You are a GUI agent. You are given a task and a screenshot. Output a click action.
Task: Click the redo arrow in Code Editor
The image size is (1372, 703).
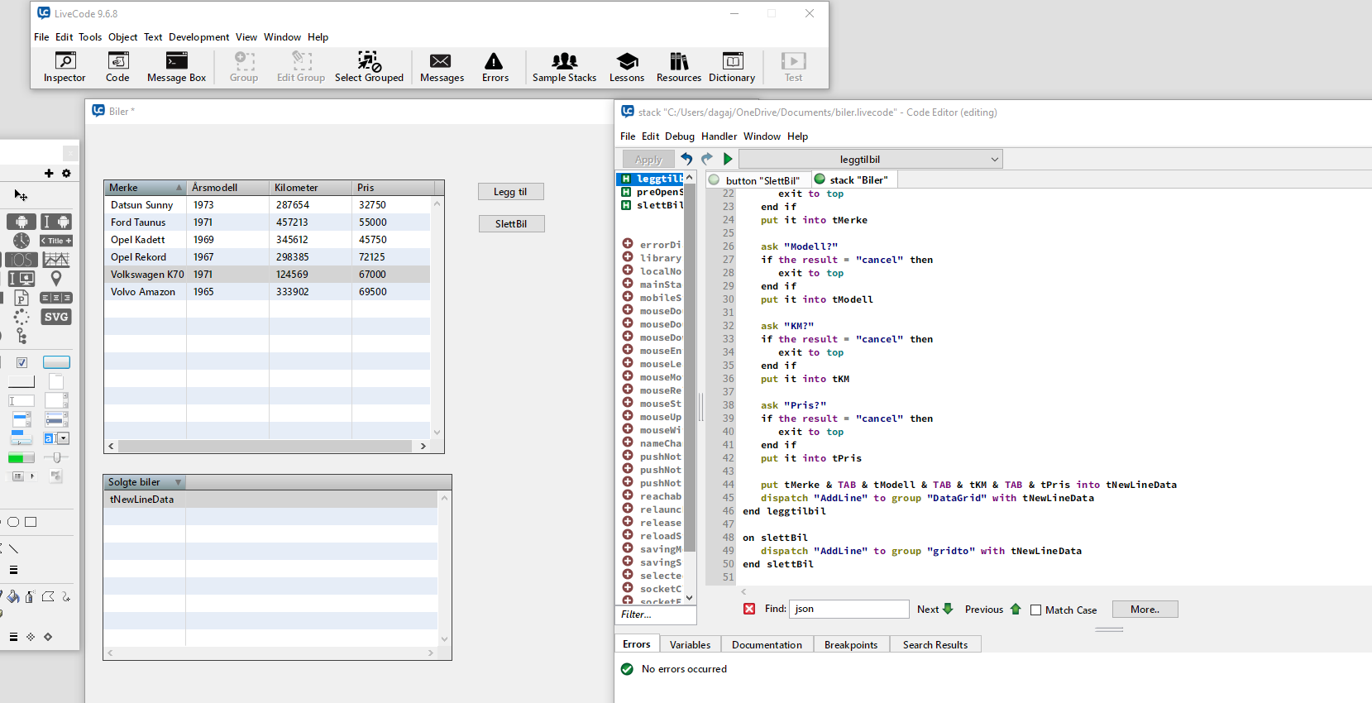click(707, 159)
